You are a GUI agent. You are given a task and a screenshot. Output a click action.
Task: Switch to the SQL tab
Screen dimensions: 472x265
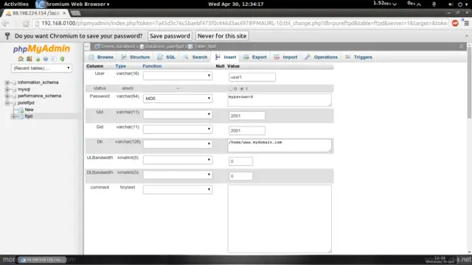tap(166, 57)
